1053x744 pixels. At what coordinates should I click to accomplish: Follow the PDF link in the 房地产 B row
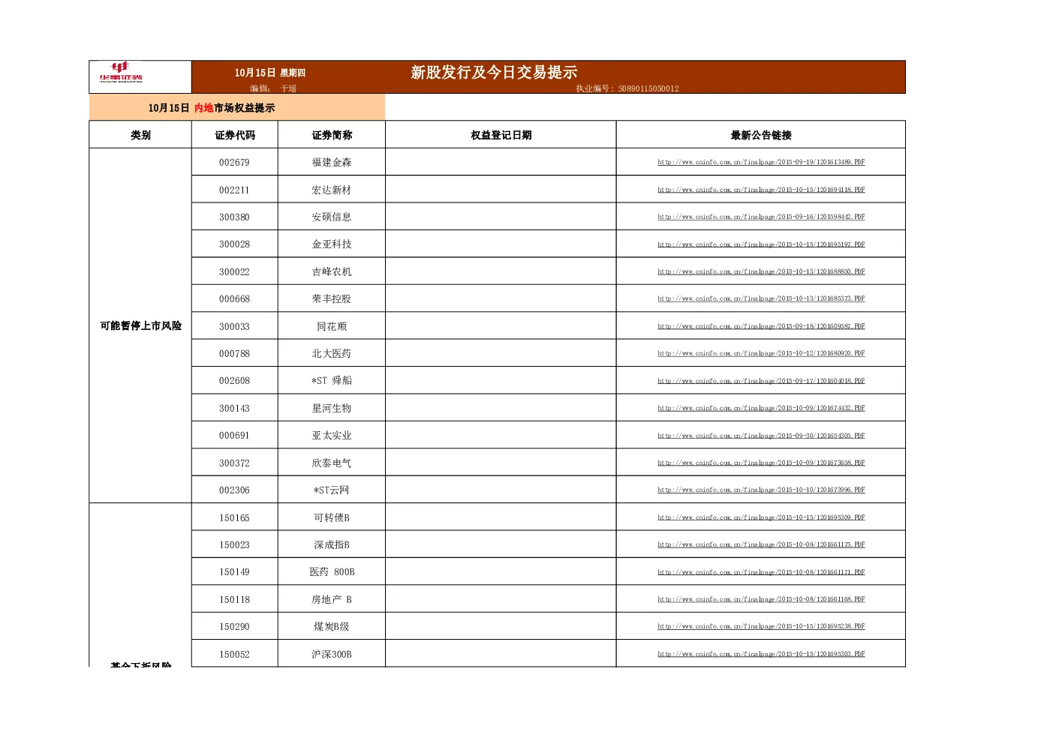[x=761, y=599]
